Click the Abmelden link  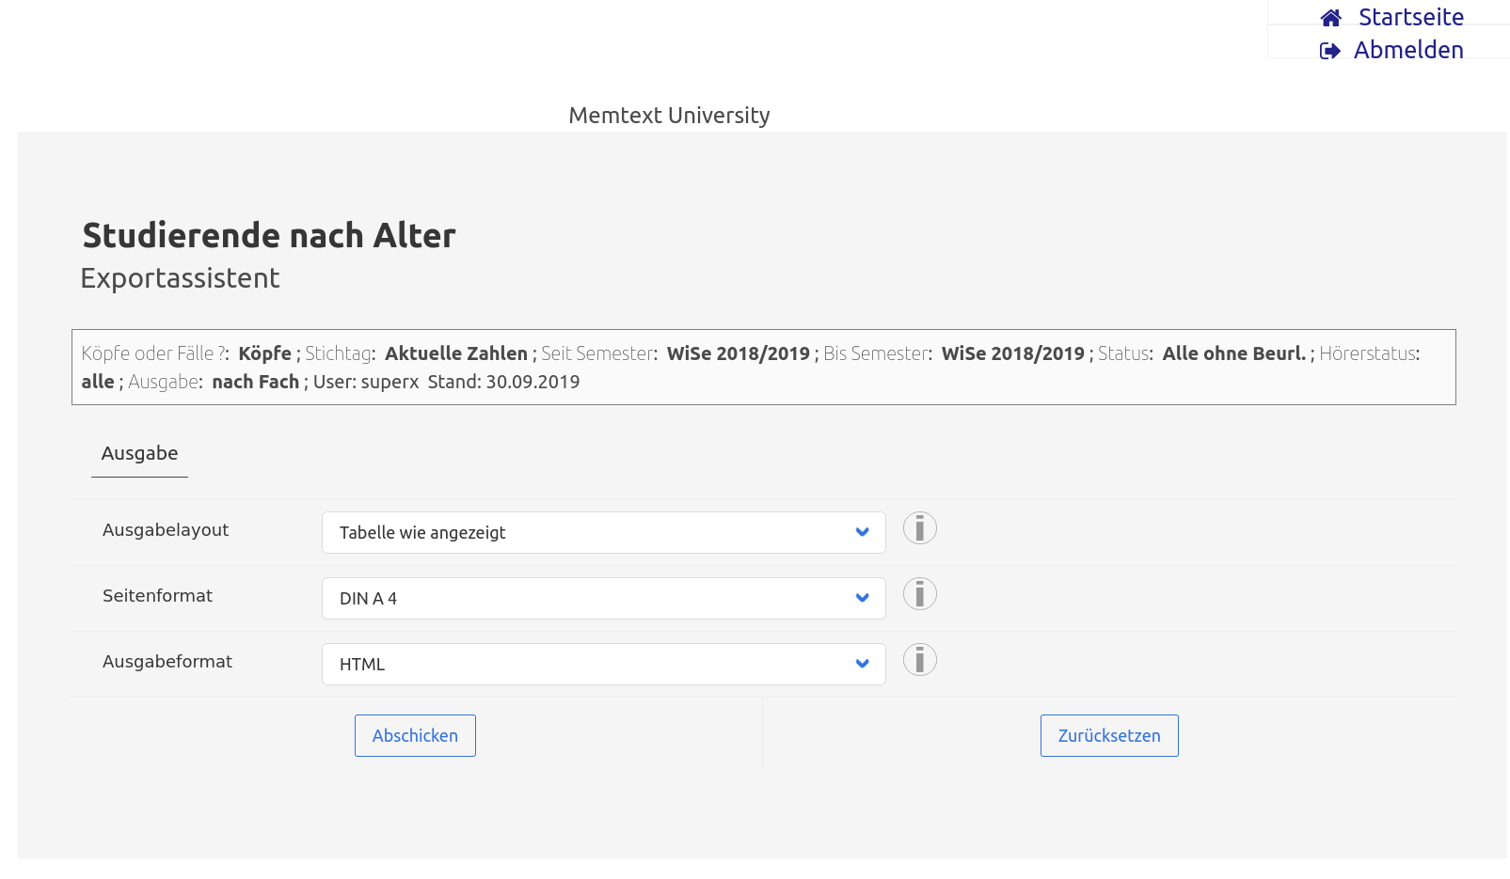pyautogui.click(x=1408, y=51)
